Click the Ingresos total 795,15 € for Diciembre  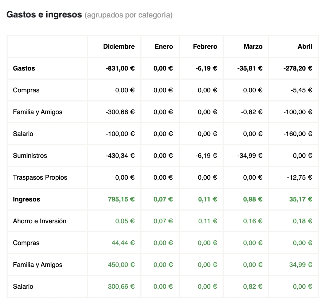tap(121, 199)
